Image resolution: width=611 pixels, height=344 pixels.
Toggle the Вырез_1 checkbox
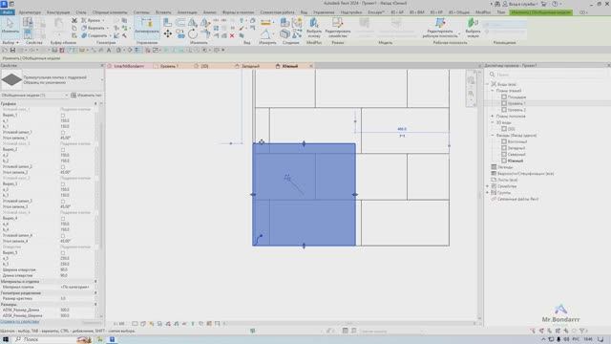[x=63, y=116]
